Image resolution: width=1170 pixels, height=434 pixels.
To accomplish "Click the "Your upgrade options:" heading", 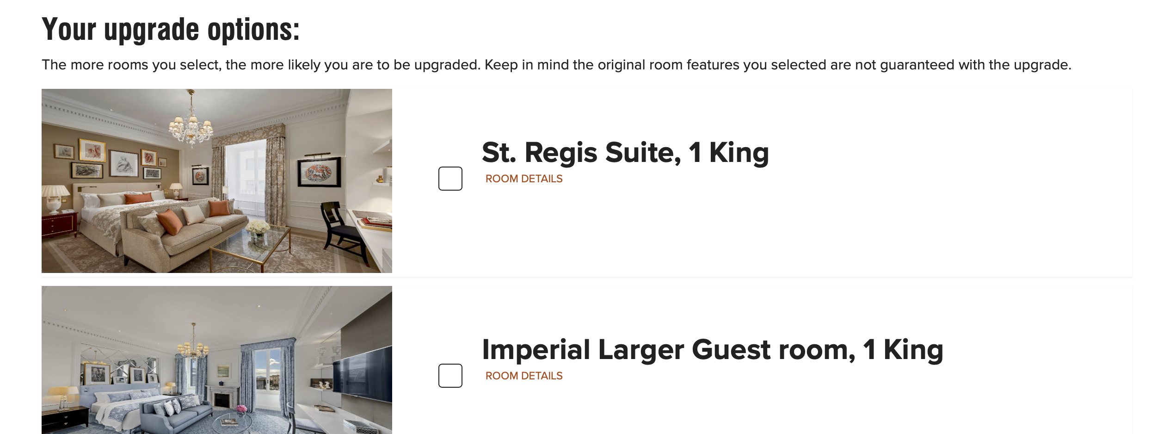I will (x=171, y=30).
